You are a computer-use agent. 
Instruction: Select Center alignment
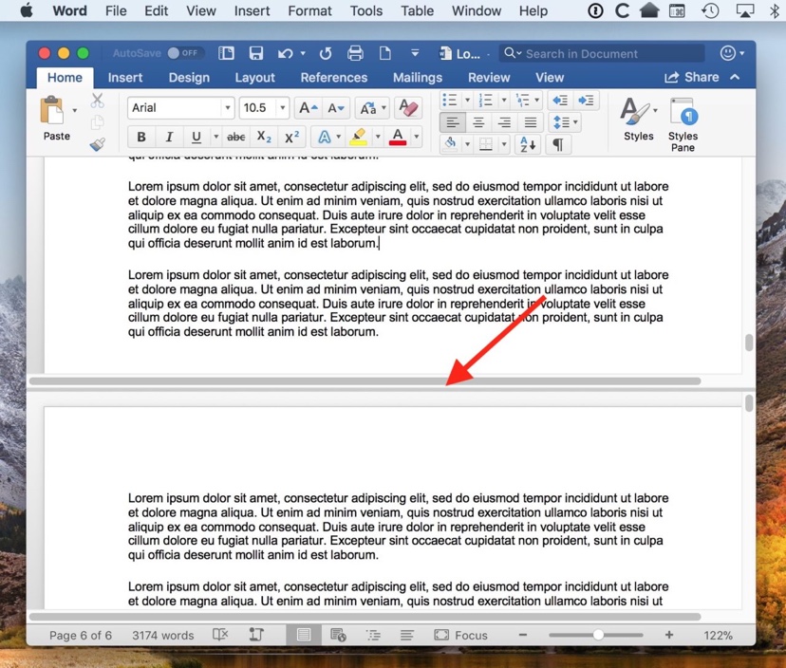point(478,122)
